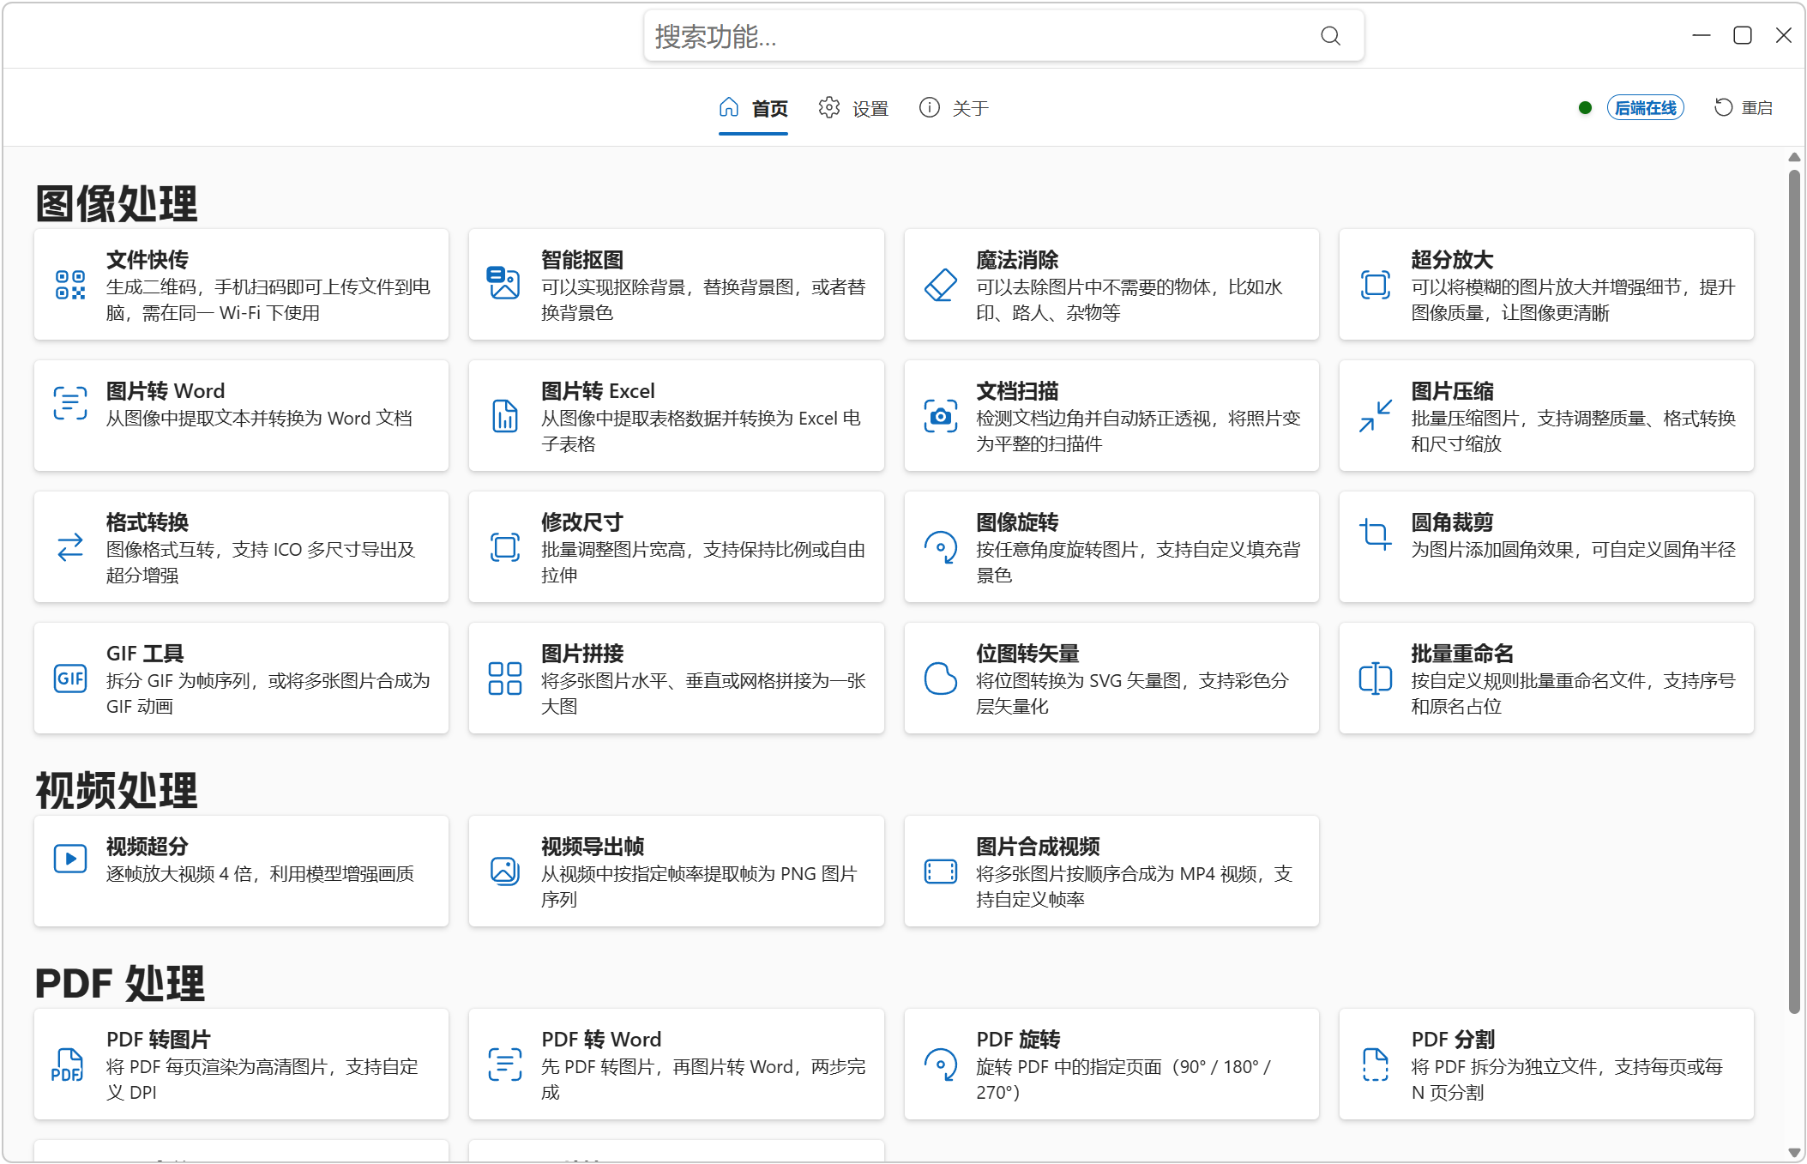Image resolution: width=1807 pixels, height=1164 pixels.
Task: Click the 图片压缩 title
Action: coord(1453,391)
